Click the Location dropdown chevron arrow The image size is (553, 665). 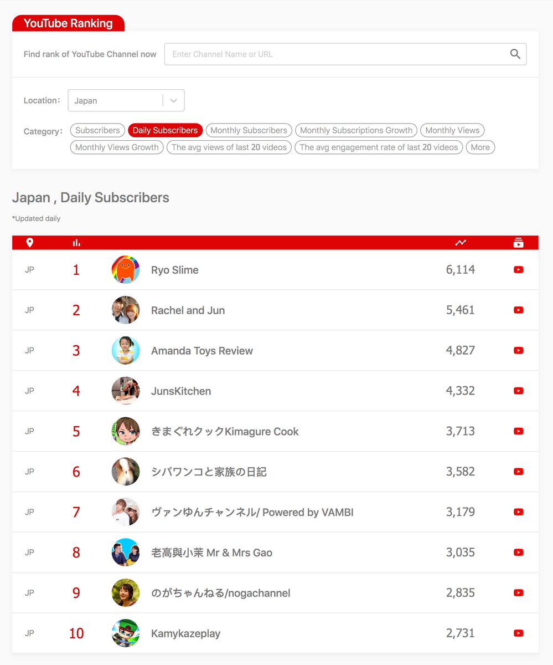(x=174, y=100)
